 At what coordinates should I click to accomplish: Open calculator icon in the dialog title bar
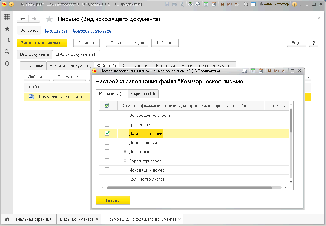[x=253, y=71]
